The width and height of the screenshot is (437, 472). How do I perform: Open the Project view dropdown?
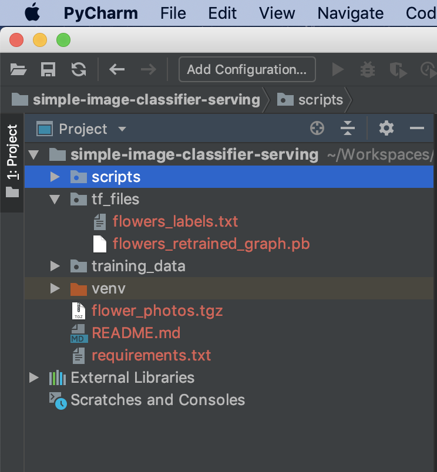[122, 129]
